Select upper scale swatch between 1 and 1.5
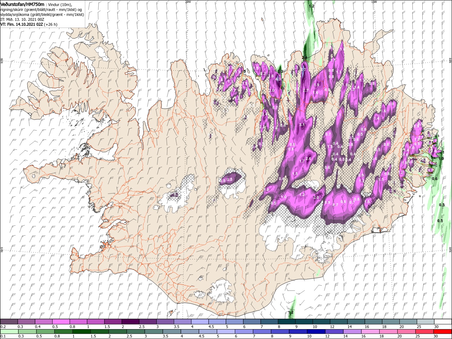The image size is (452, 339). [x=95, y=322]
